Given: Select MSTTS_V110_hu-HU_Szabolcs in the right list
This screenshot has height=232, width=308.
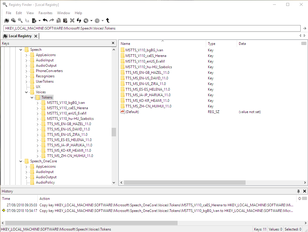Looking at the screenshot, I should pyautogui.click(x=149, y=67).
